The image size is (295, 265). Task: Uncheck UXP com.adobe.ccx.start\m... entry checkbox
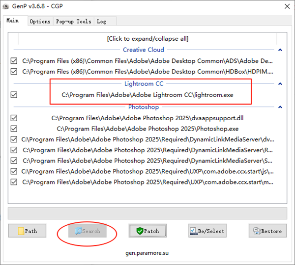[x=14, y=182]
